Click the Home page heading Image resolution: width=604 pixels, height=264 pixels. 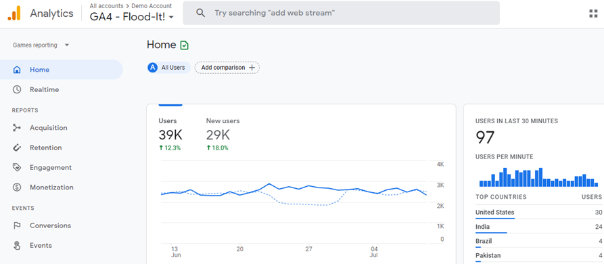(x=162, y=45)
